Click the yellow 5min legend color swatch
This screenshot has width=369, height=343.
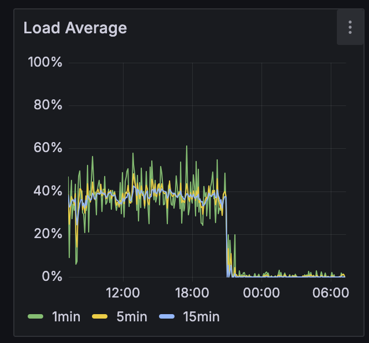pyautogui.click(x=101, y=317)
